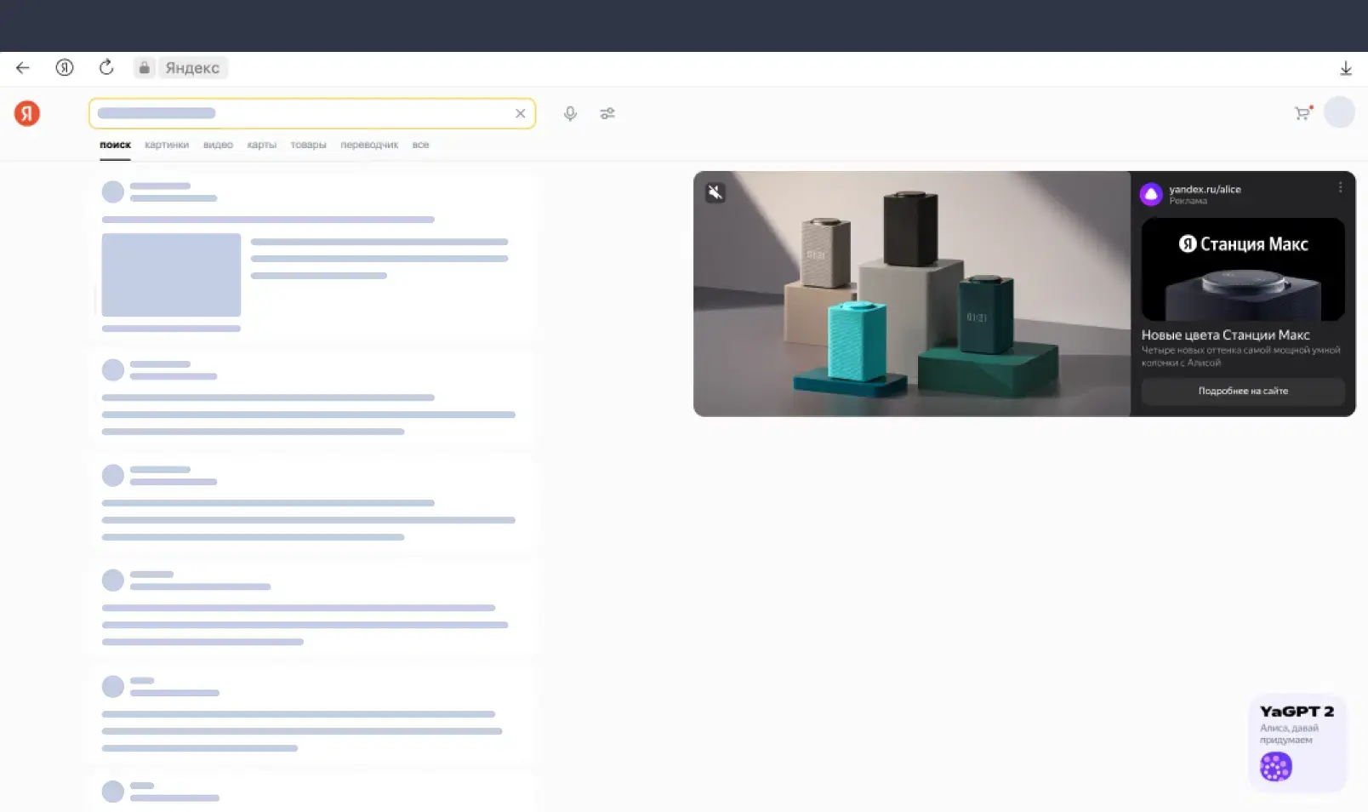Screen dimensions: 1368x812
Task: Start voice search with the microphone icon
Action: [x=570, y=113]
